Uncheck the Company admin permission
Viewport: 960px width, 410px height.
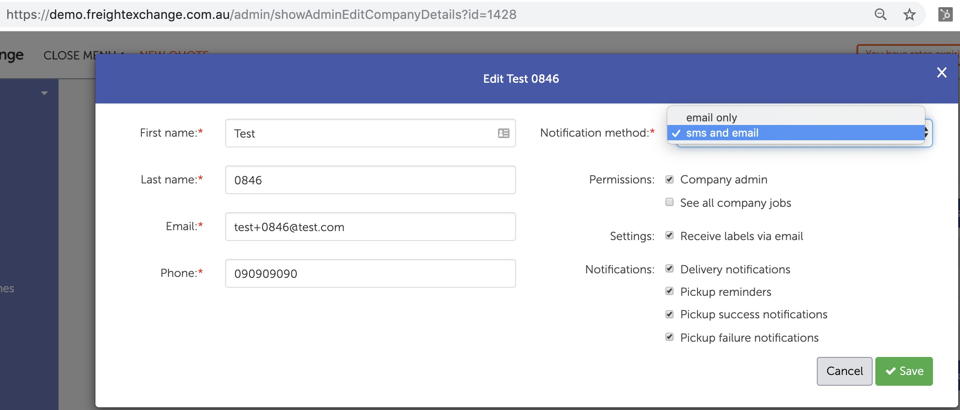pos(670,179)
